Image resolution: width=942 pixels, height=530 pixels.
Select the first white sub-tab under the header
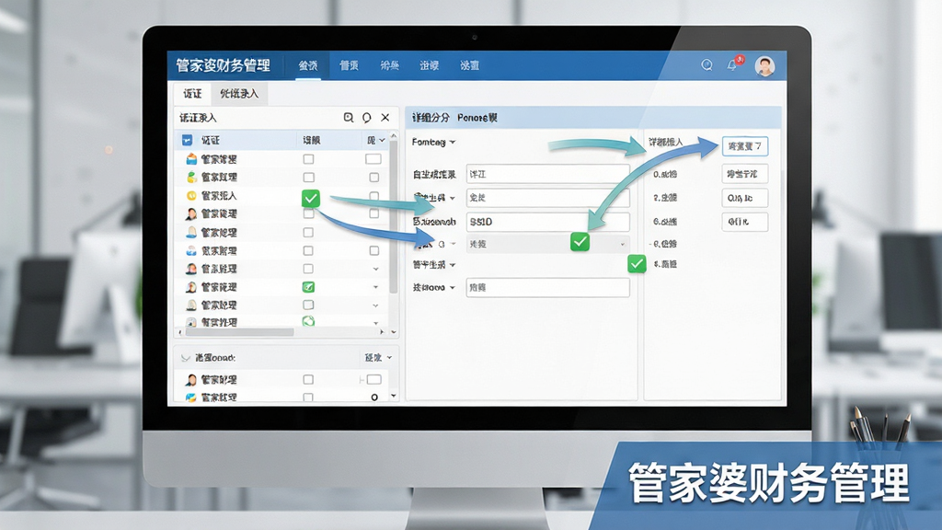(193, 94)
